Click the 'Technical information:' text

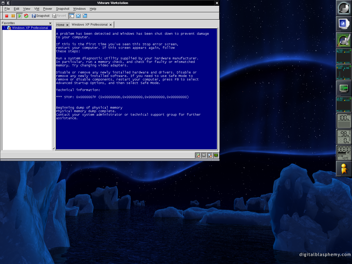pyautogui.click(x=78, y=90)
